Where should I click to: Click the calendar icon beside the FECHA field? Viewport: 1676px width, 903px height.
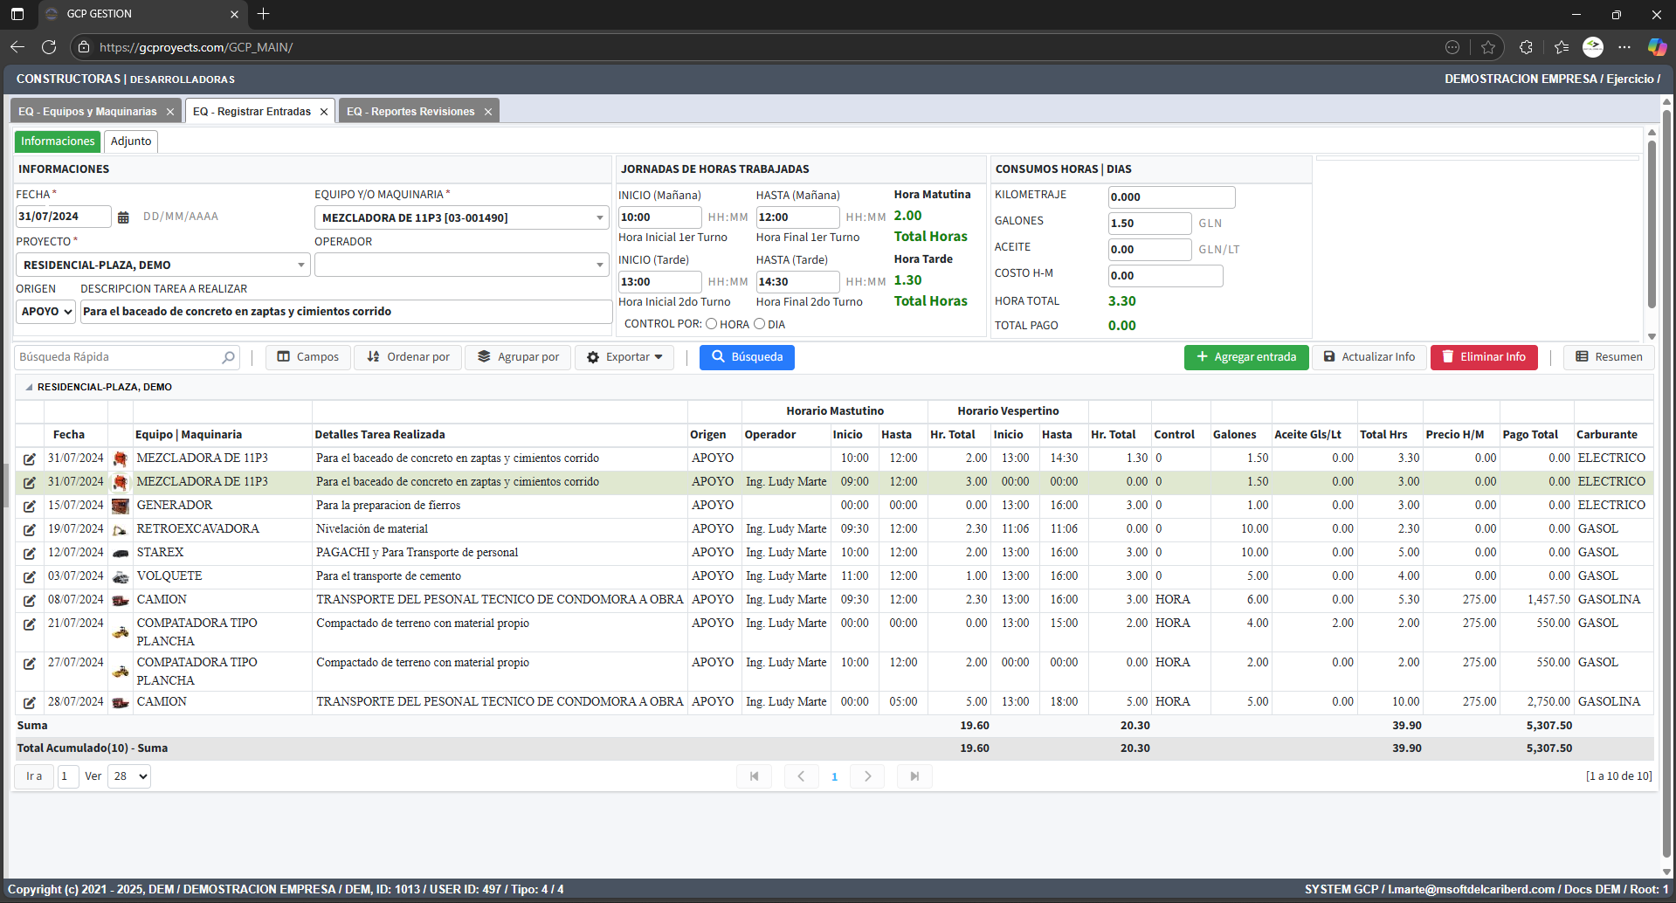[x=123, y=217]
